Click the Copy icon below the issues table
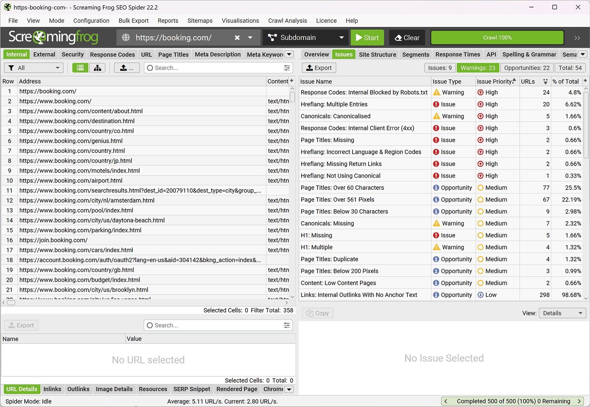Image resolution: width=590 pixels, height=407 pixels. click(317, 313)
